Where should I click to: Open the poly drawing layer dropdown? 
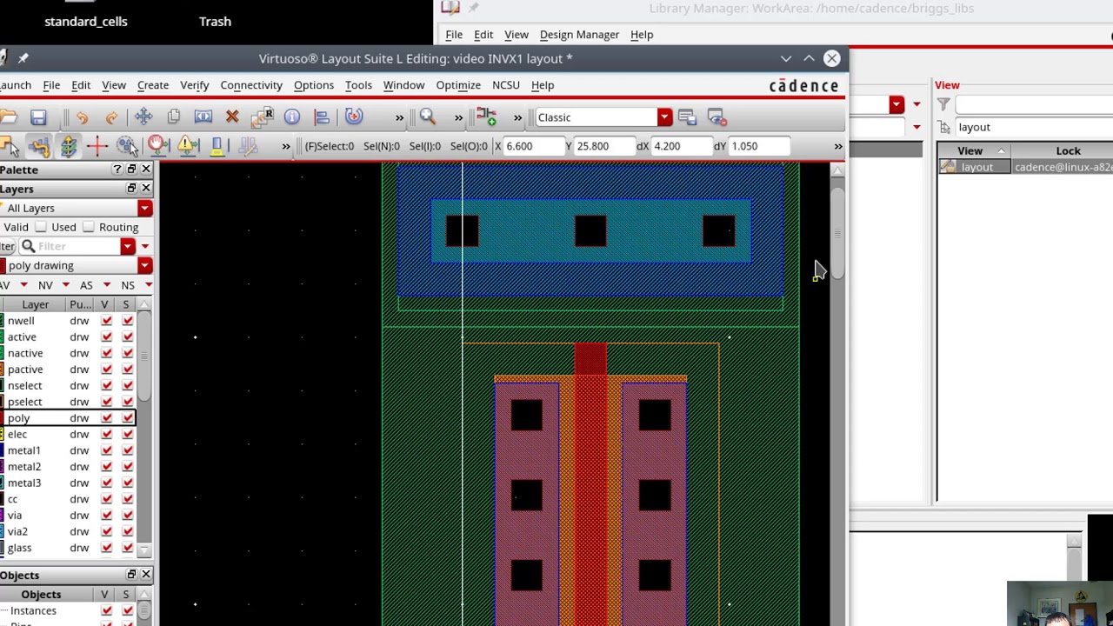coord(144,265)
